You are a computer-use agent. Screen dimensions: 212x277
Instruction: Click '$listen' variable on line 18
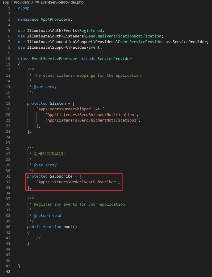[x=58, y=103]
